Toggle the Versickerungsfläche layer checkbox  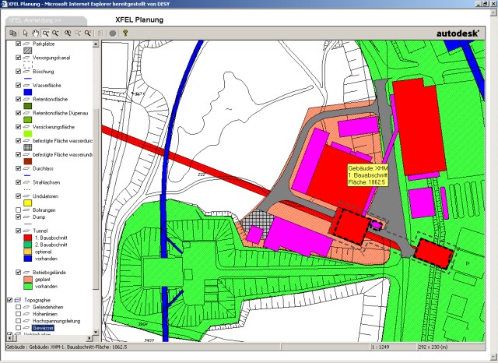19,127
